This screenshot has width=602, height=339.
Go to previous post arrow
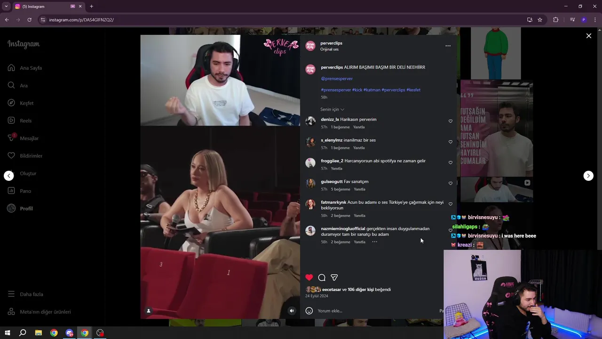(x=9, y=176)
